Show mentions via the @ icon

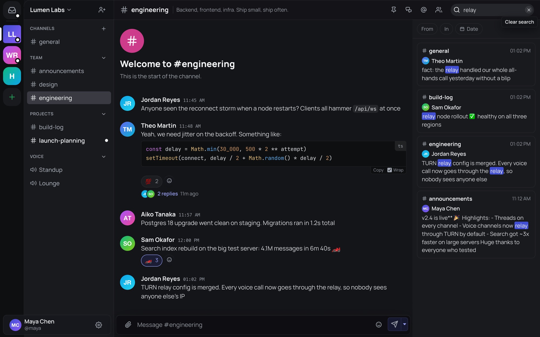point(424,10)
